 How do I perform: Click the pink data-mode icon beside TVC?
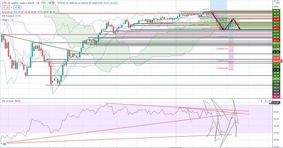coord(53,3)
